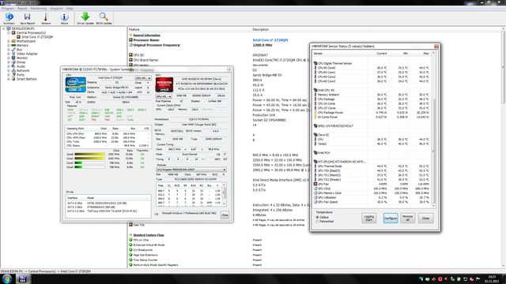The height and width of the screenshot is (284, 506).
Task: Click the Minimize All button
Action: pyautogui.click(x=408, y=218)
